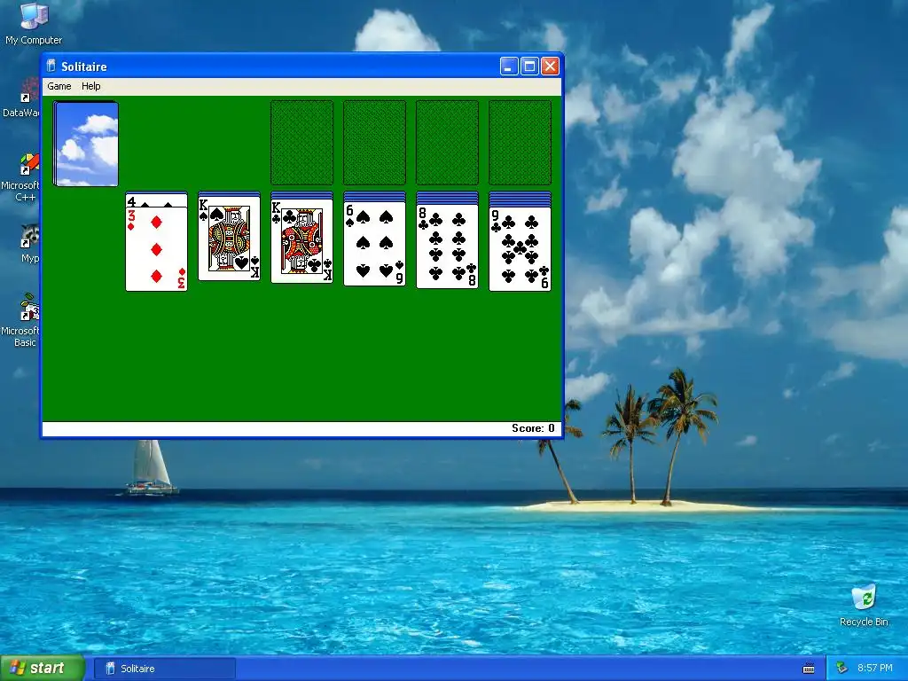The width and height of the screenshot is (908, 681).
Task: Close the Solitaire window
Action: 550,66
